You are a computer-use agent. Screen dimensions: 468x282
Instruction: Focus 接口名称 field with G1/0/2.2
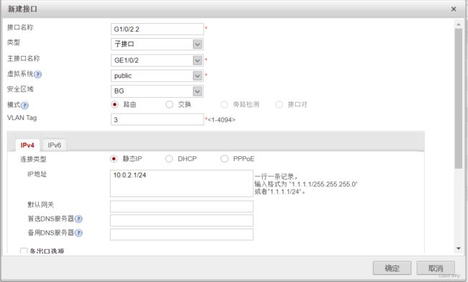[x=157, y=29]
